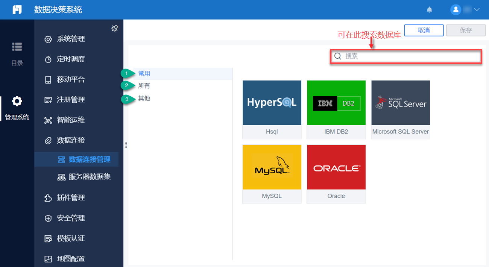The width and height of the screenshot is (489, 267).
Task: Click the FineReport logo icon
Action: coord(17,10)
